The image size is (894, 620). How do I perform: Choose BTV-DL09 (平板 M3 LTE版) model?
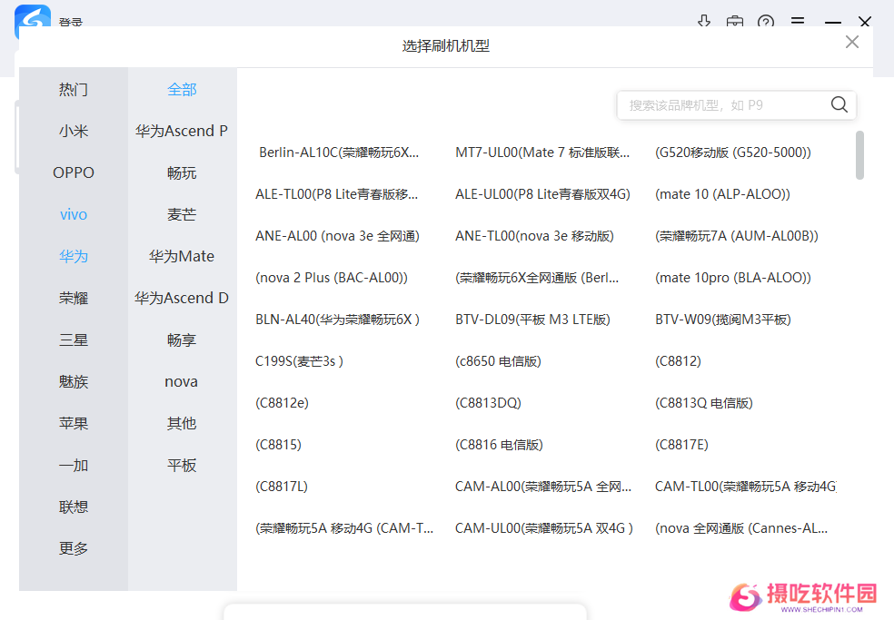532,320
